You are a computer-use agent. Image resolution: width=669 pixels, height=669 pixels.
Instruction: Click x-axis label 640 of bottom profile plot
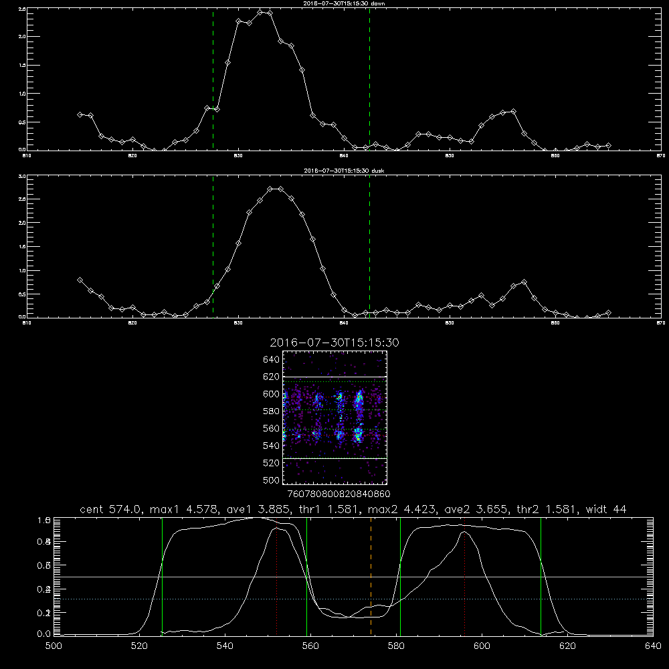click(x=653, y=646)
